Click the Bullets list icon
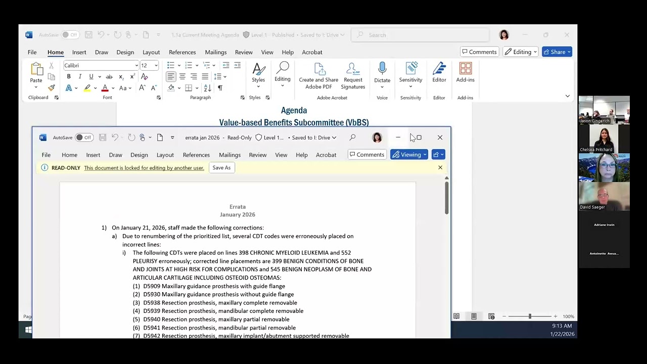 [171, 66]
